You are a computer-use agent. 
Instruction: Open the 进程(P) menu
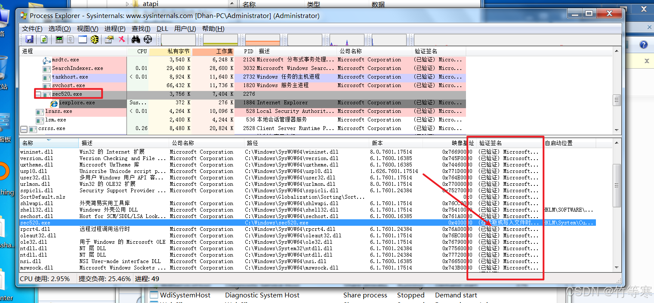[115, 29]
